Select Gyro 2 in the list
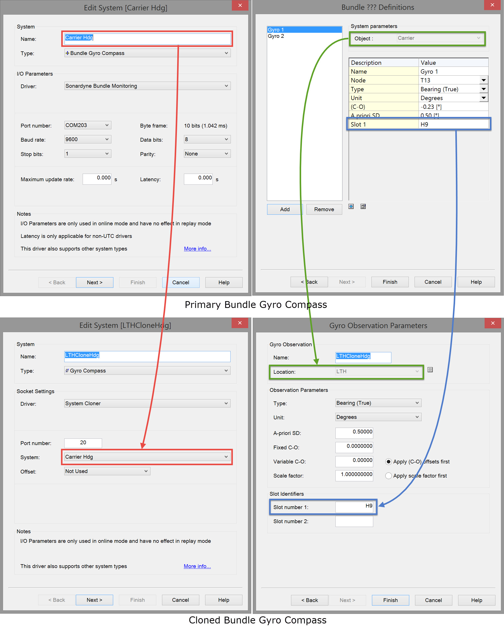The width and height of the screenshot is (504, 630). [276, 36]
